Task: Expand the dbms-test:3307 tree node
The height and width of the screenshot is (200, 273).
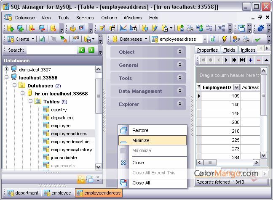Action: (x=6, y=69)
